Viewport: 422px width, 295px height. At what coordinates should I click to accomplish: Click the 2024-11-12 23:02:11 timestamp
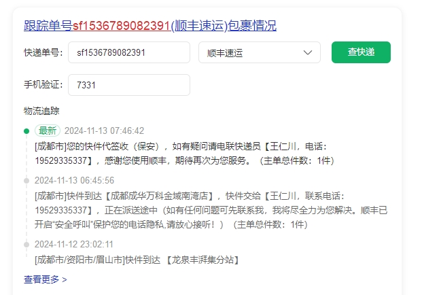[x=74, y=245]
